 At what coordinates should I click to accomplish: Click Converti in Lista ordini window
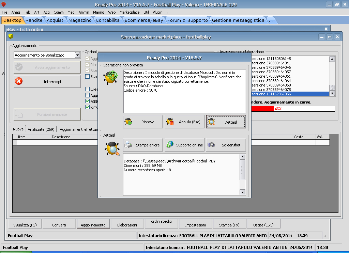pos(59,224)
